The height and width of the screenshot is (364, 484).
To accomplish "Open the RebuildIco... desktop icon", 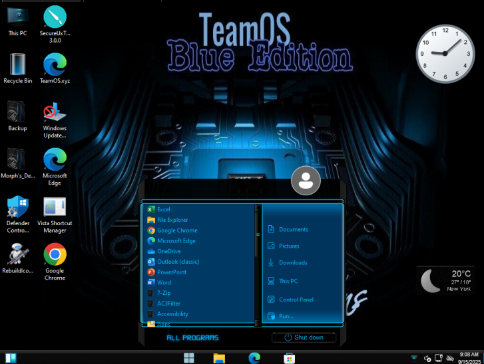I will point(17,258).
